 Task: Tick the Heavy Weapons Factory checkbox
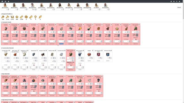click(x=78, y=65)
